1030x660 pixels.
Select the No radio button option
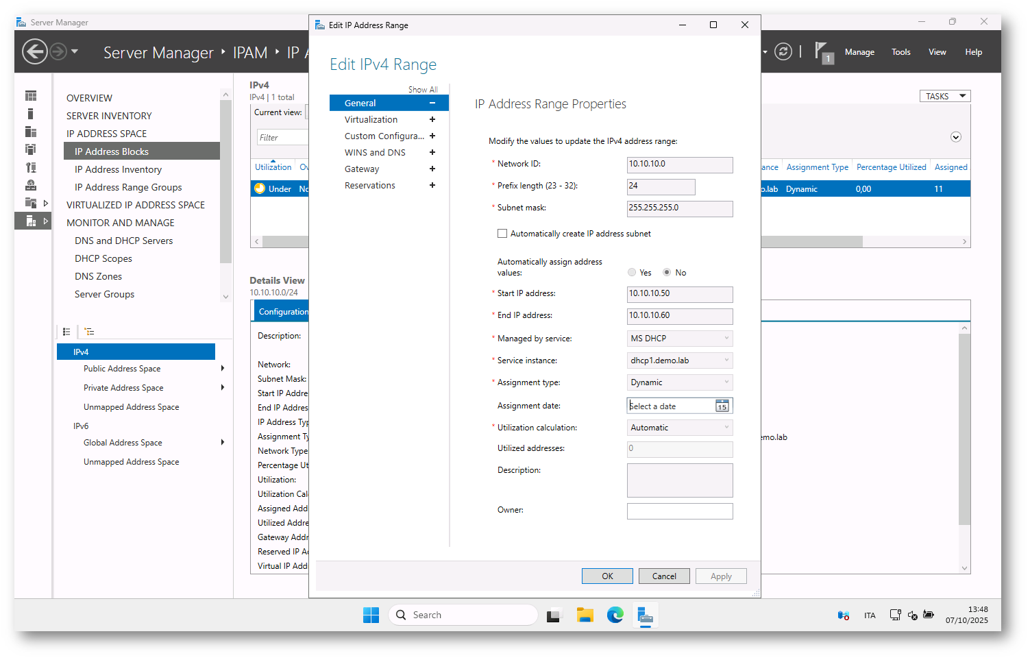pyautogui.click(x=667, y=273)
